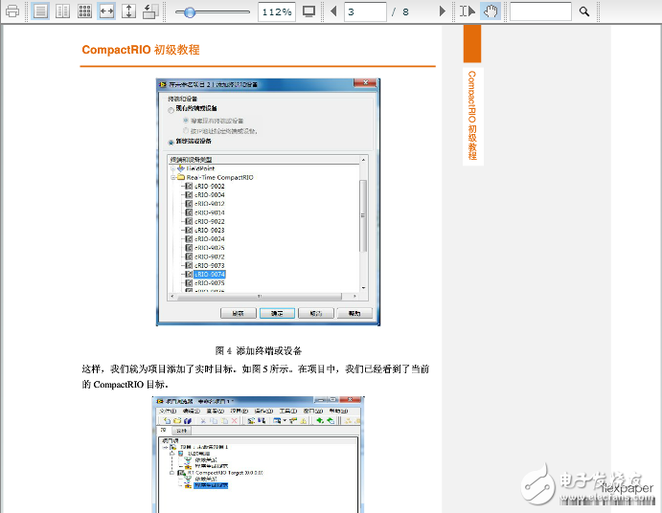The width and height of the screenshot is (662, 513).
Task: Click the rightmost help button in the dialog image
Action: coord(354,314)
